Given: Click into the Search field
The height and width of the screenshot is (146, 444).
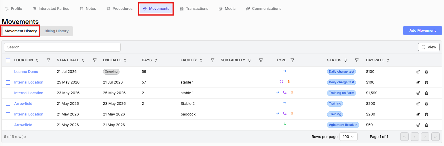Looking at the screenshot, I should (x=62, y=47).
